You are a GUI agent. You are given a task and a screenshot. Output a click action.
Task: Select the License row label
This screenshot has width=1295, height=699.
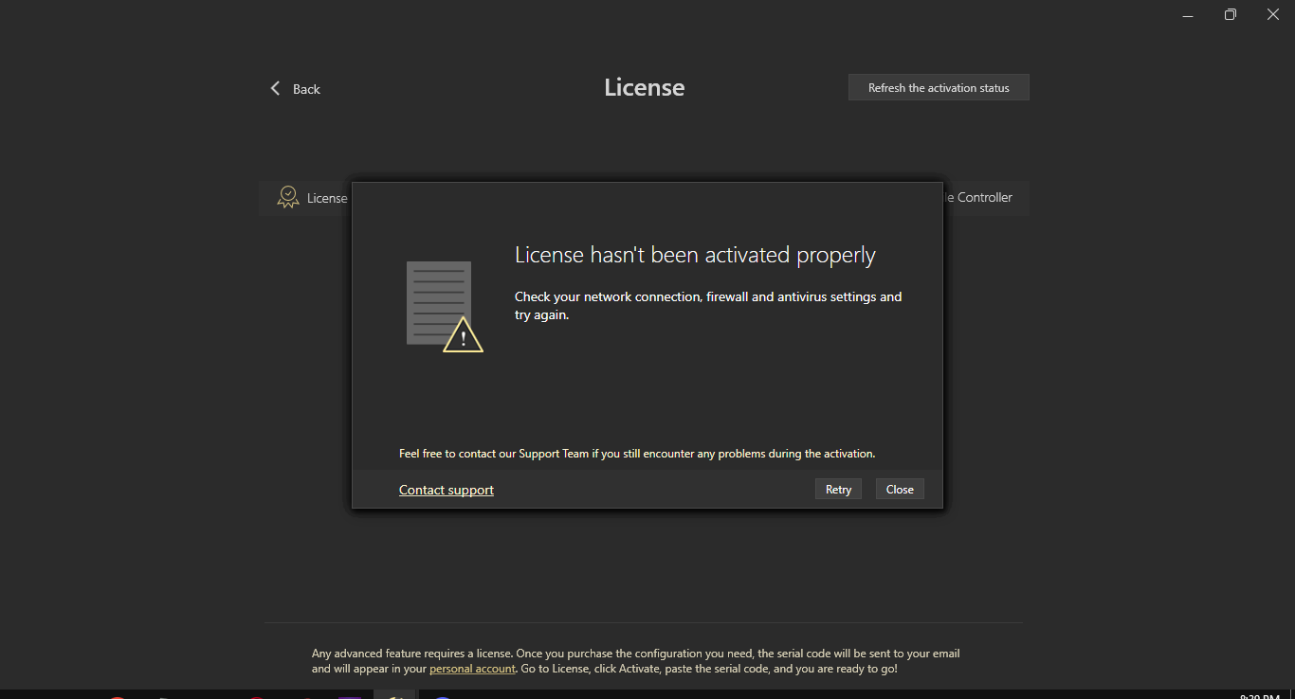coord(327,198)
